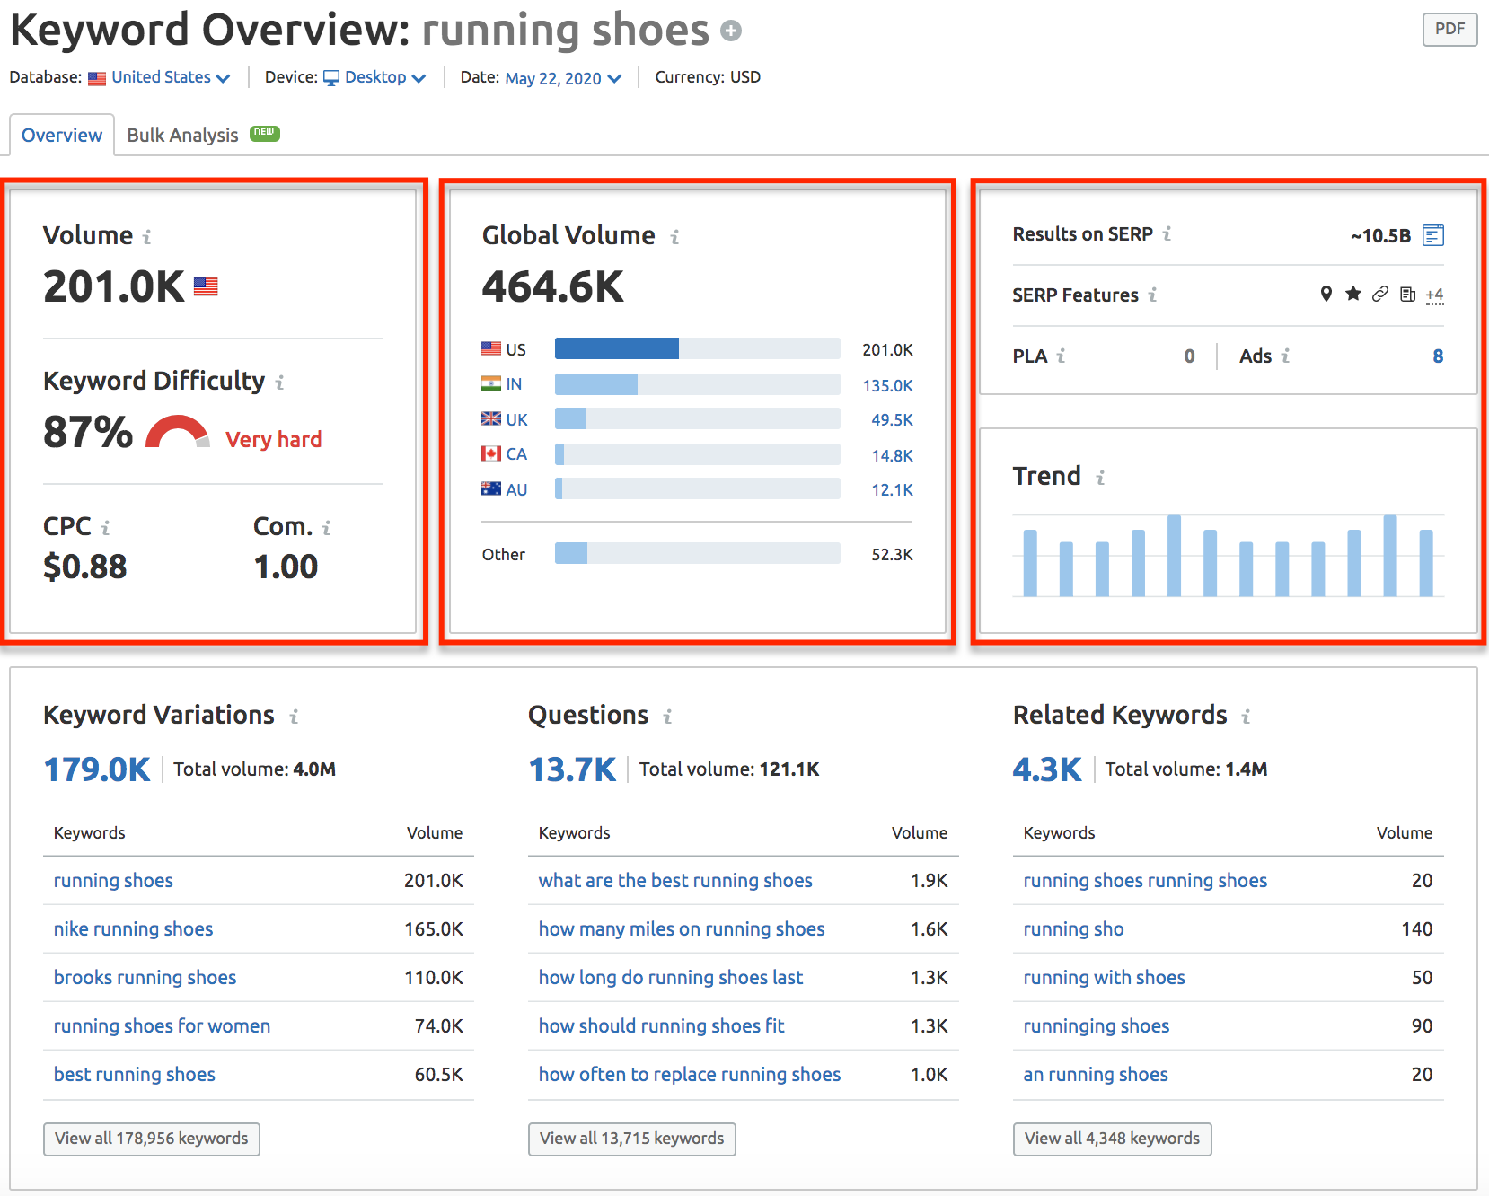Click View all 178,956 keywords button
The width and height of the screenshot is (1489, 1196).
click(x=152, y=1139)
